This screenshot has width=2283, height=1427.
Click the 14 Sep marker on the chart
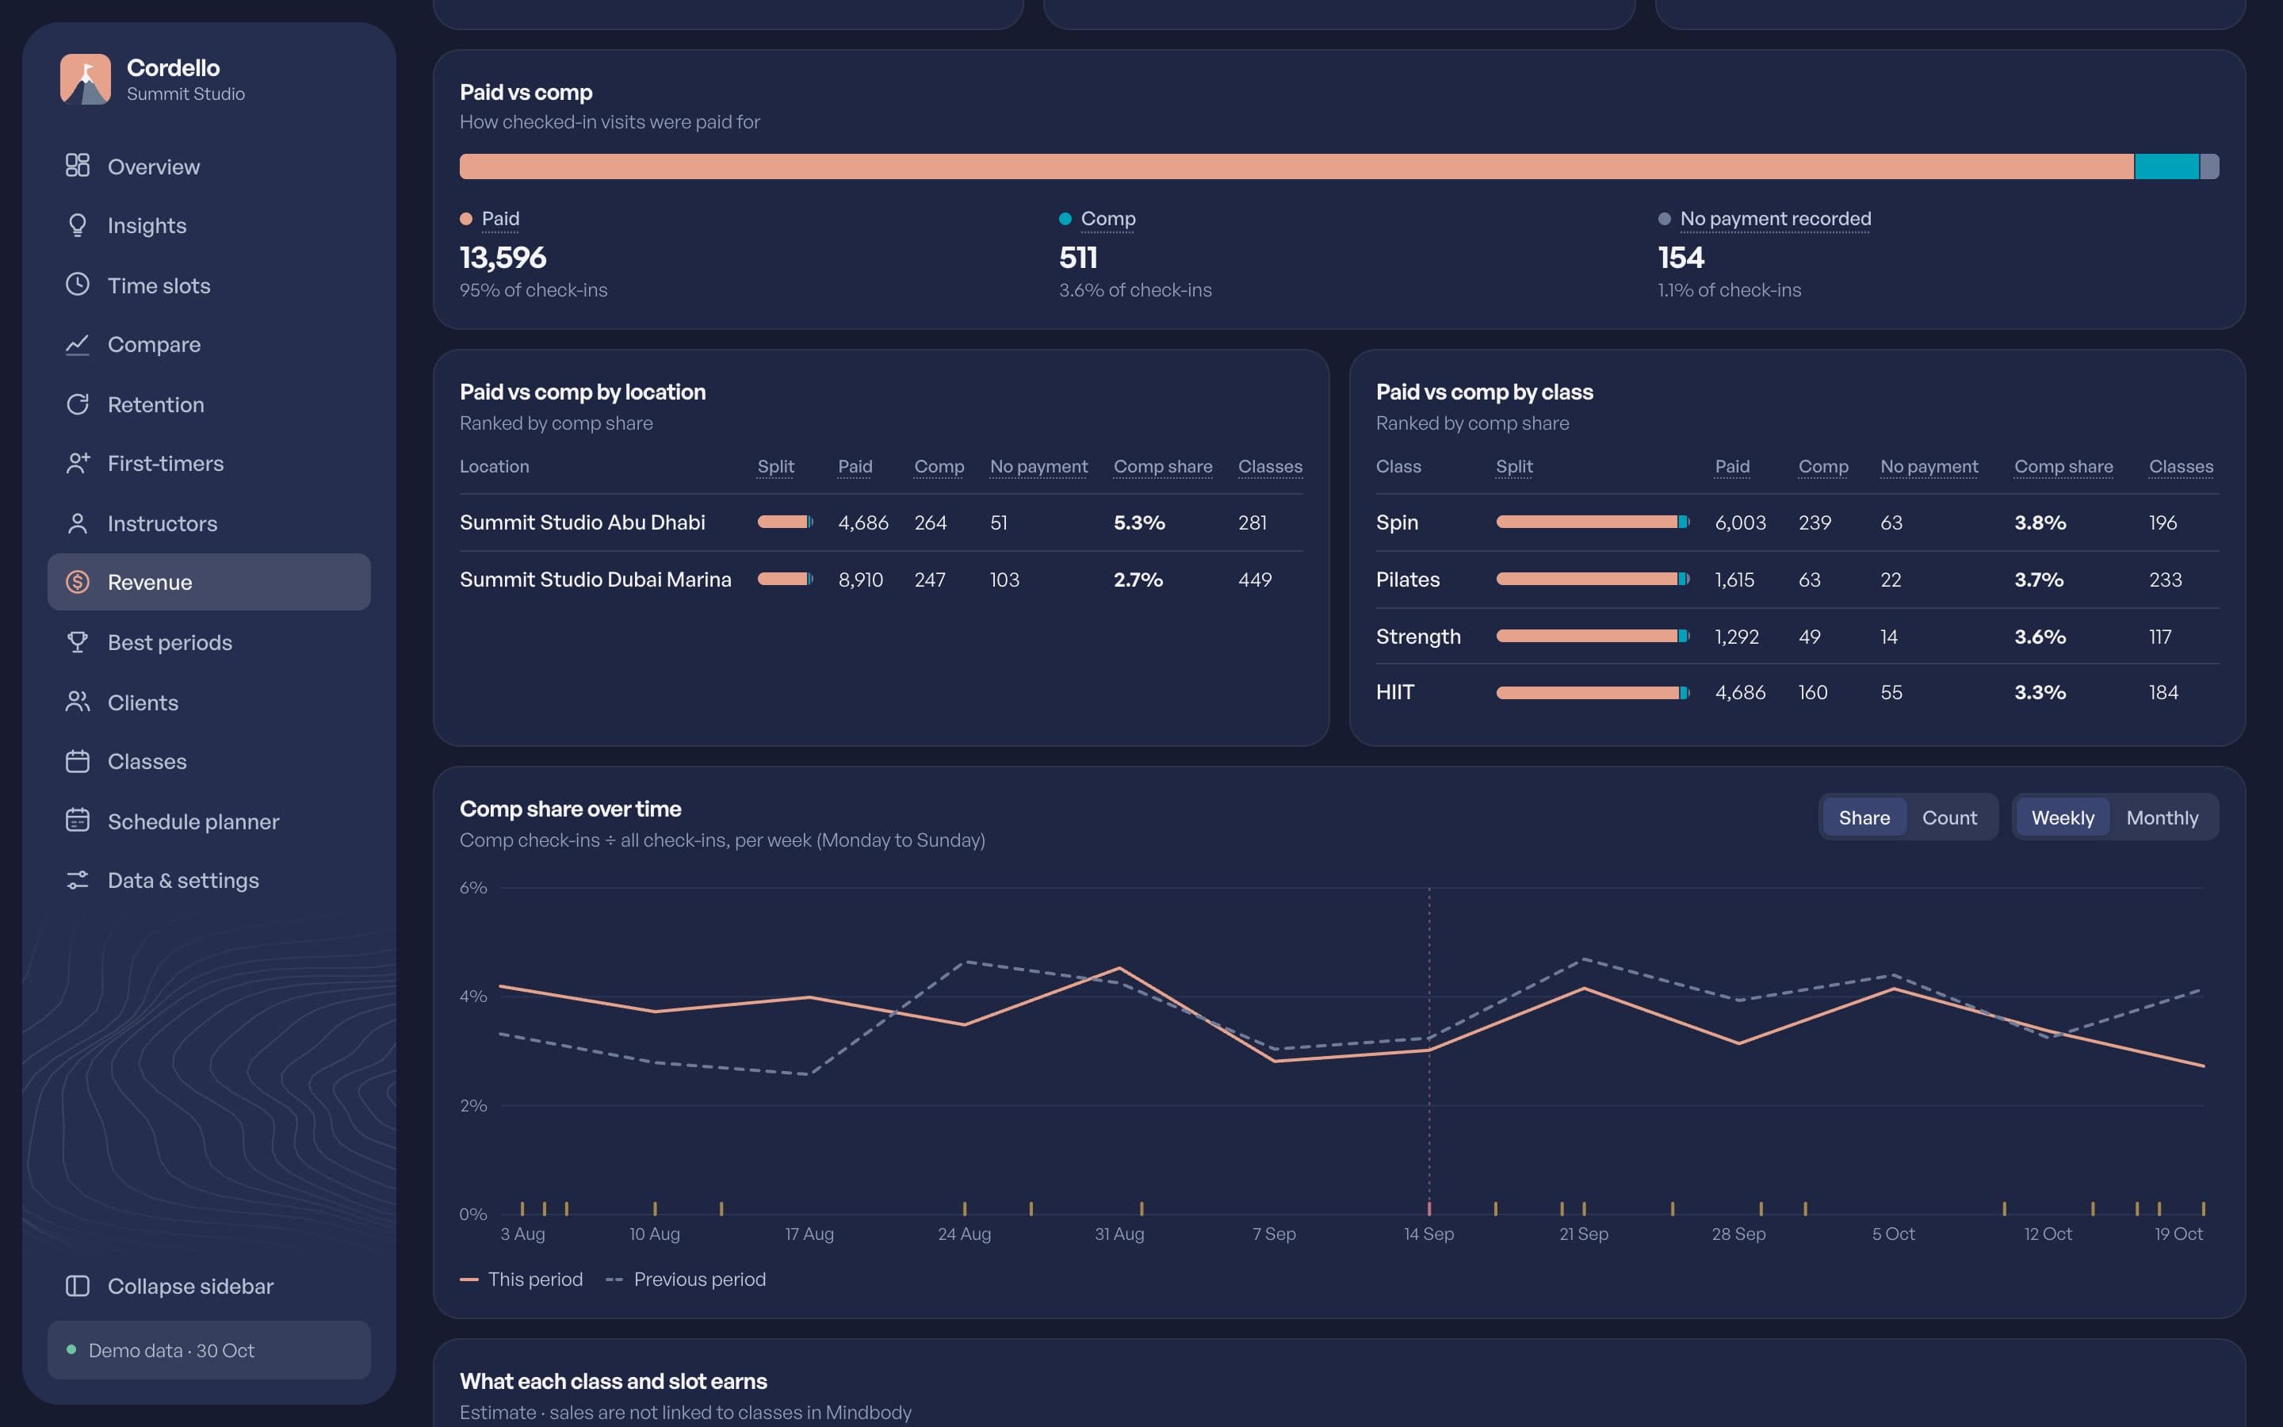tap(1428, 1208)
